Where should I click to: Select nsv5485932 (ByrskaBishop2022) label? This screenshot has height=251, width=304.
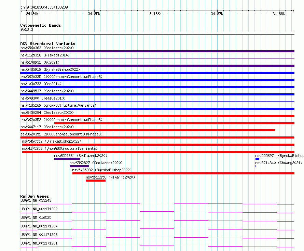click(x=102, y=170)
